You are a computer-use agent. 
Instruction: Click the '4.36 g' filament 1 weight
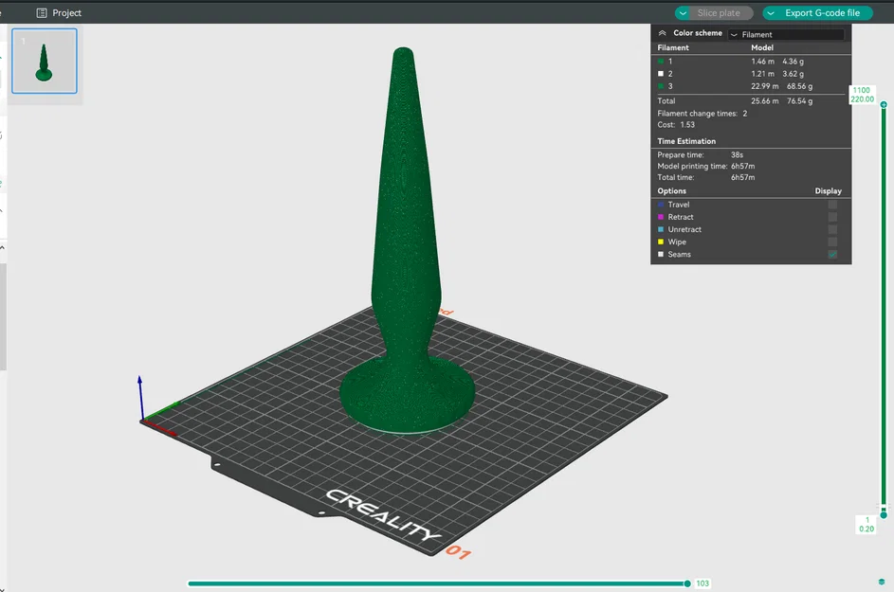pyautogui.click(x=793, y=61)
